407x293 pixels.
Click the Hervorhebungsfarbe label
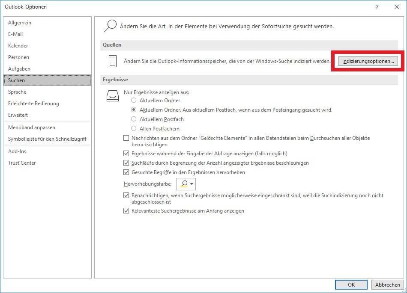click(148, 184)
